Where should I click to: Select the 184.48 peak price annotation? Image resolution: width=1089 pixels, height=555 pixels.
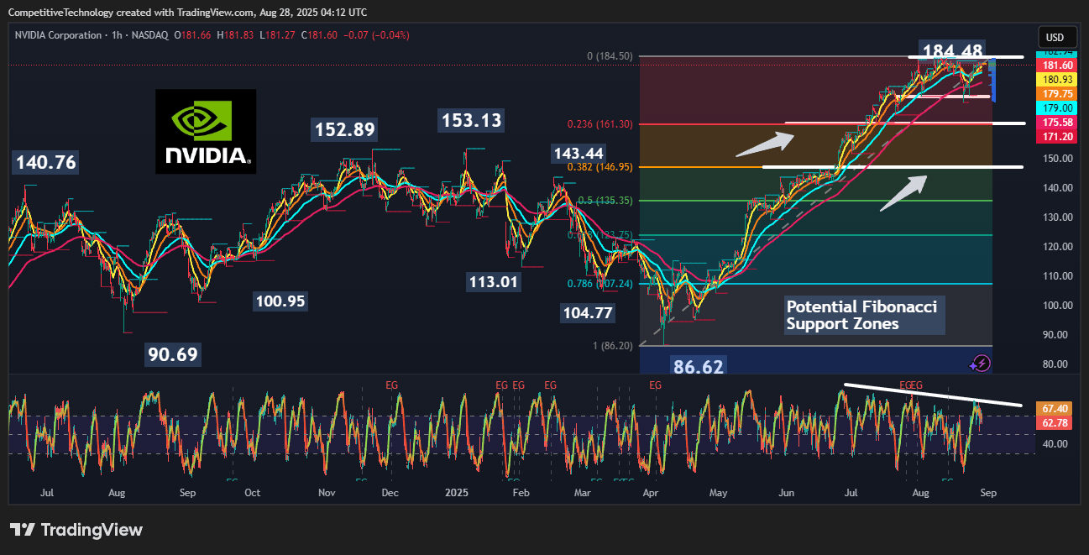(951, 50)
